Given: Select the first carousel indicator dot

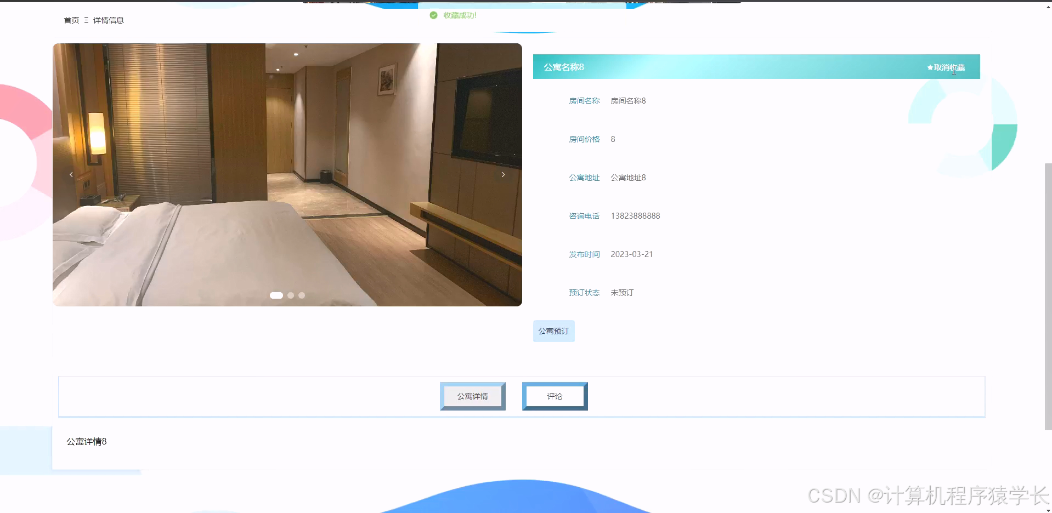Looking at the screenshot, I should (276, 295).
